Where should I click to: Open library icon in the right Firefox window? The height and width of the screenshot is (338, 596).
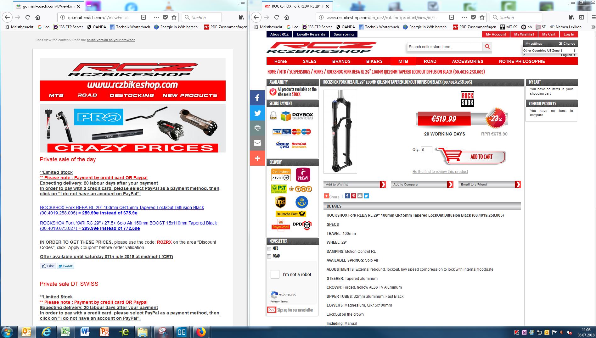coord(571,17)
